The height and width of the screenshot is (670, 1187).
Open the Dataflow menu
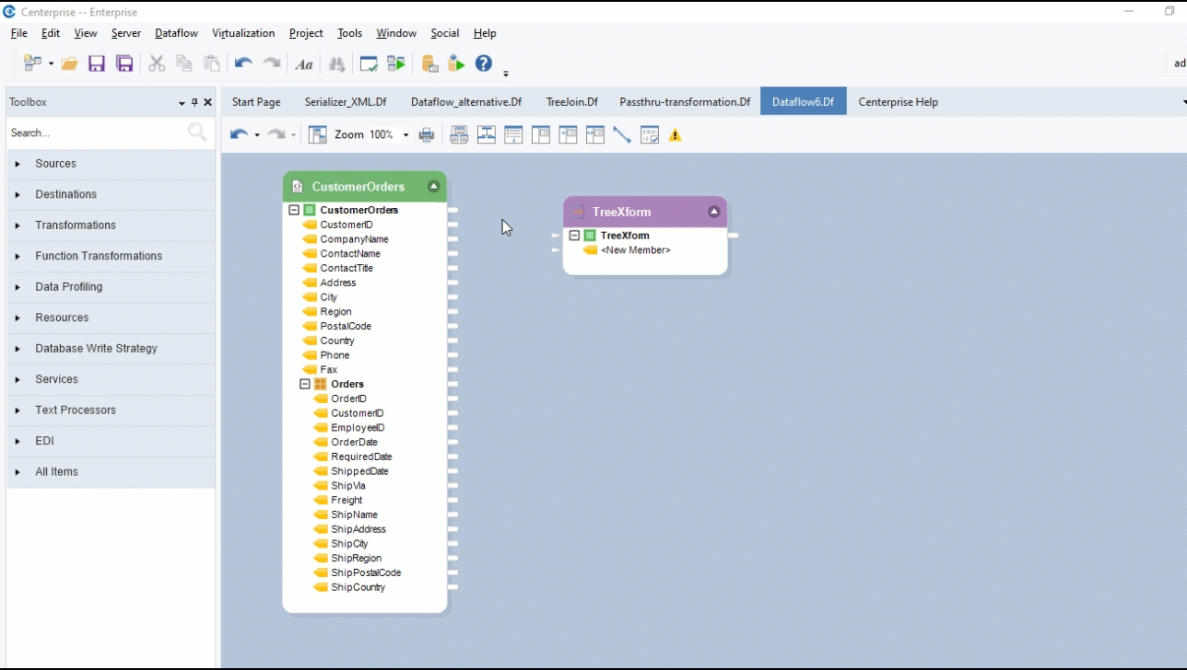pos(176,33)
